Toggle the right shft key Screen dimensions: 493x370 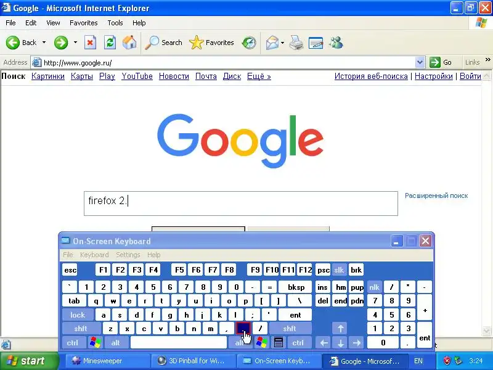click(x=290, y=329)
